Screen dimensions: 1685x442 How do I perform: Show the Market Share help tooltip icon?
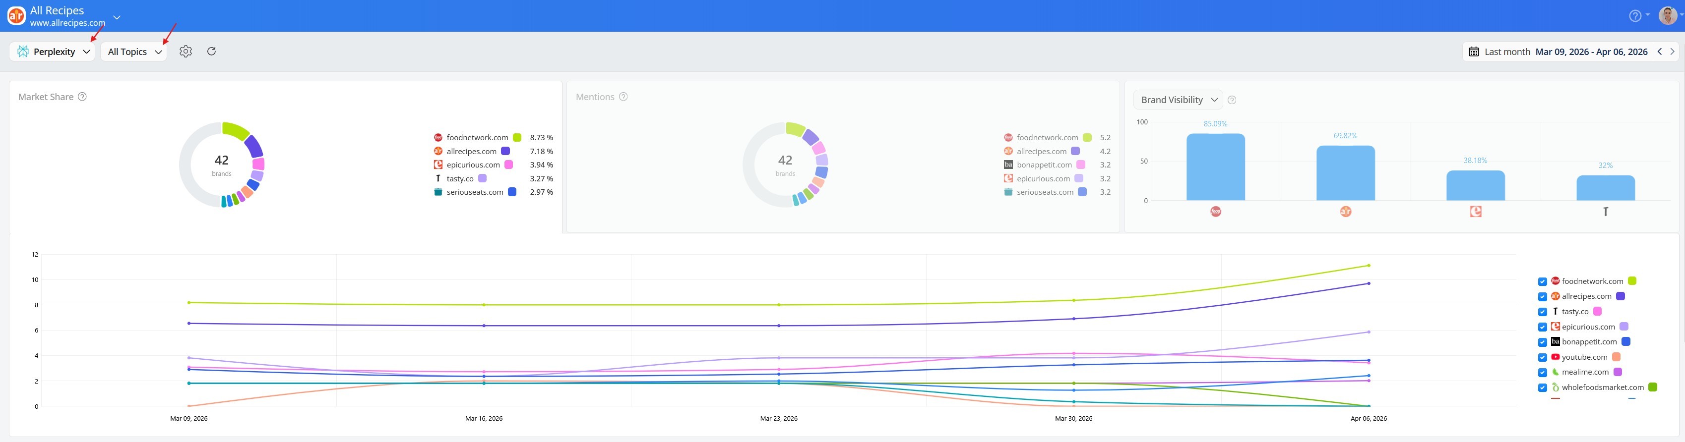pos(82,97)
